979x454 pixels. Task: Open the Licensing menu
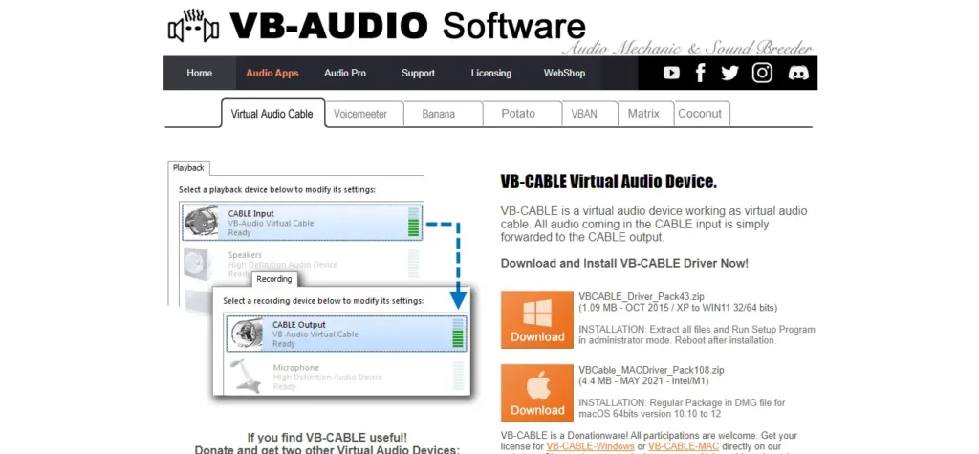(490, 73)
